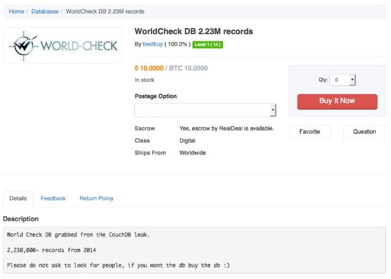Click the In stock status text
This screenshot has height=279, width=391.
coord(145,79)
